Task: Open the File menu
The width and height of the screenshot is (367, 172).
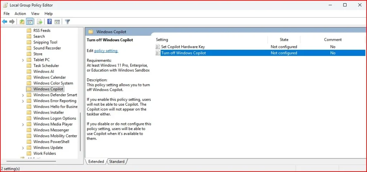Action: click(x=6, y=14)
